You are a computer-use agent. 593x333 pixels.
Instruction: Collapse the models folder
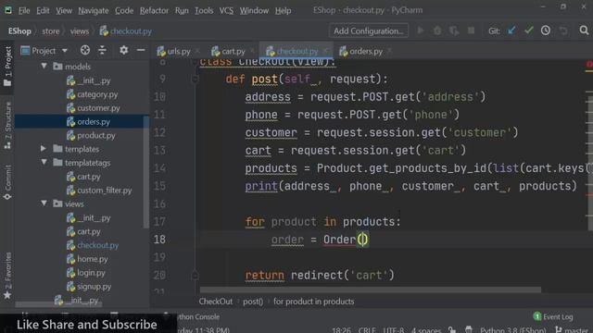point(44,67)
